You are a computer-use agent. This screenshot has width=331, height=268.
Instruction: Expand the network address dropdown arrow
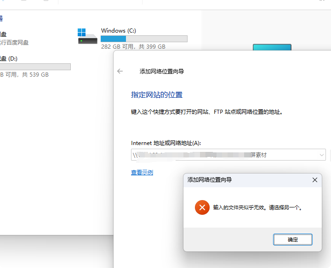coord(321,155)
